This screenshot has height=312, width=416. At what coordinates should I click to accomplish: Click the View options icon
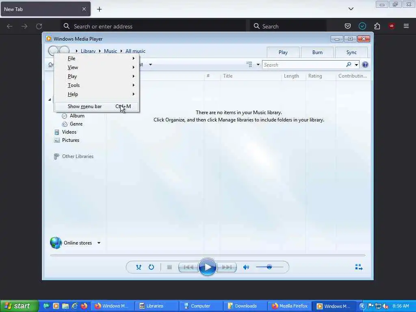pos(249,65)
